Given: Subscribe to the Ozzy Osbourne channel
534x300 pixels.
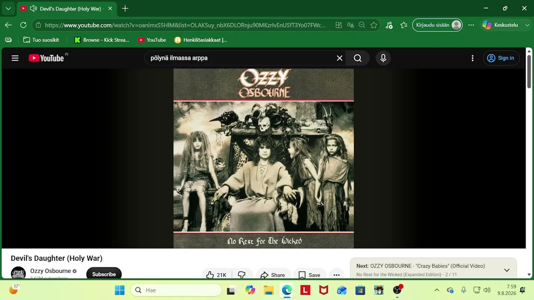Looking at the screenshot, I should point(104,274).
